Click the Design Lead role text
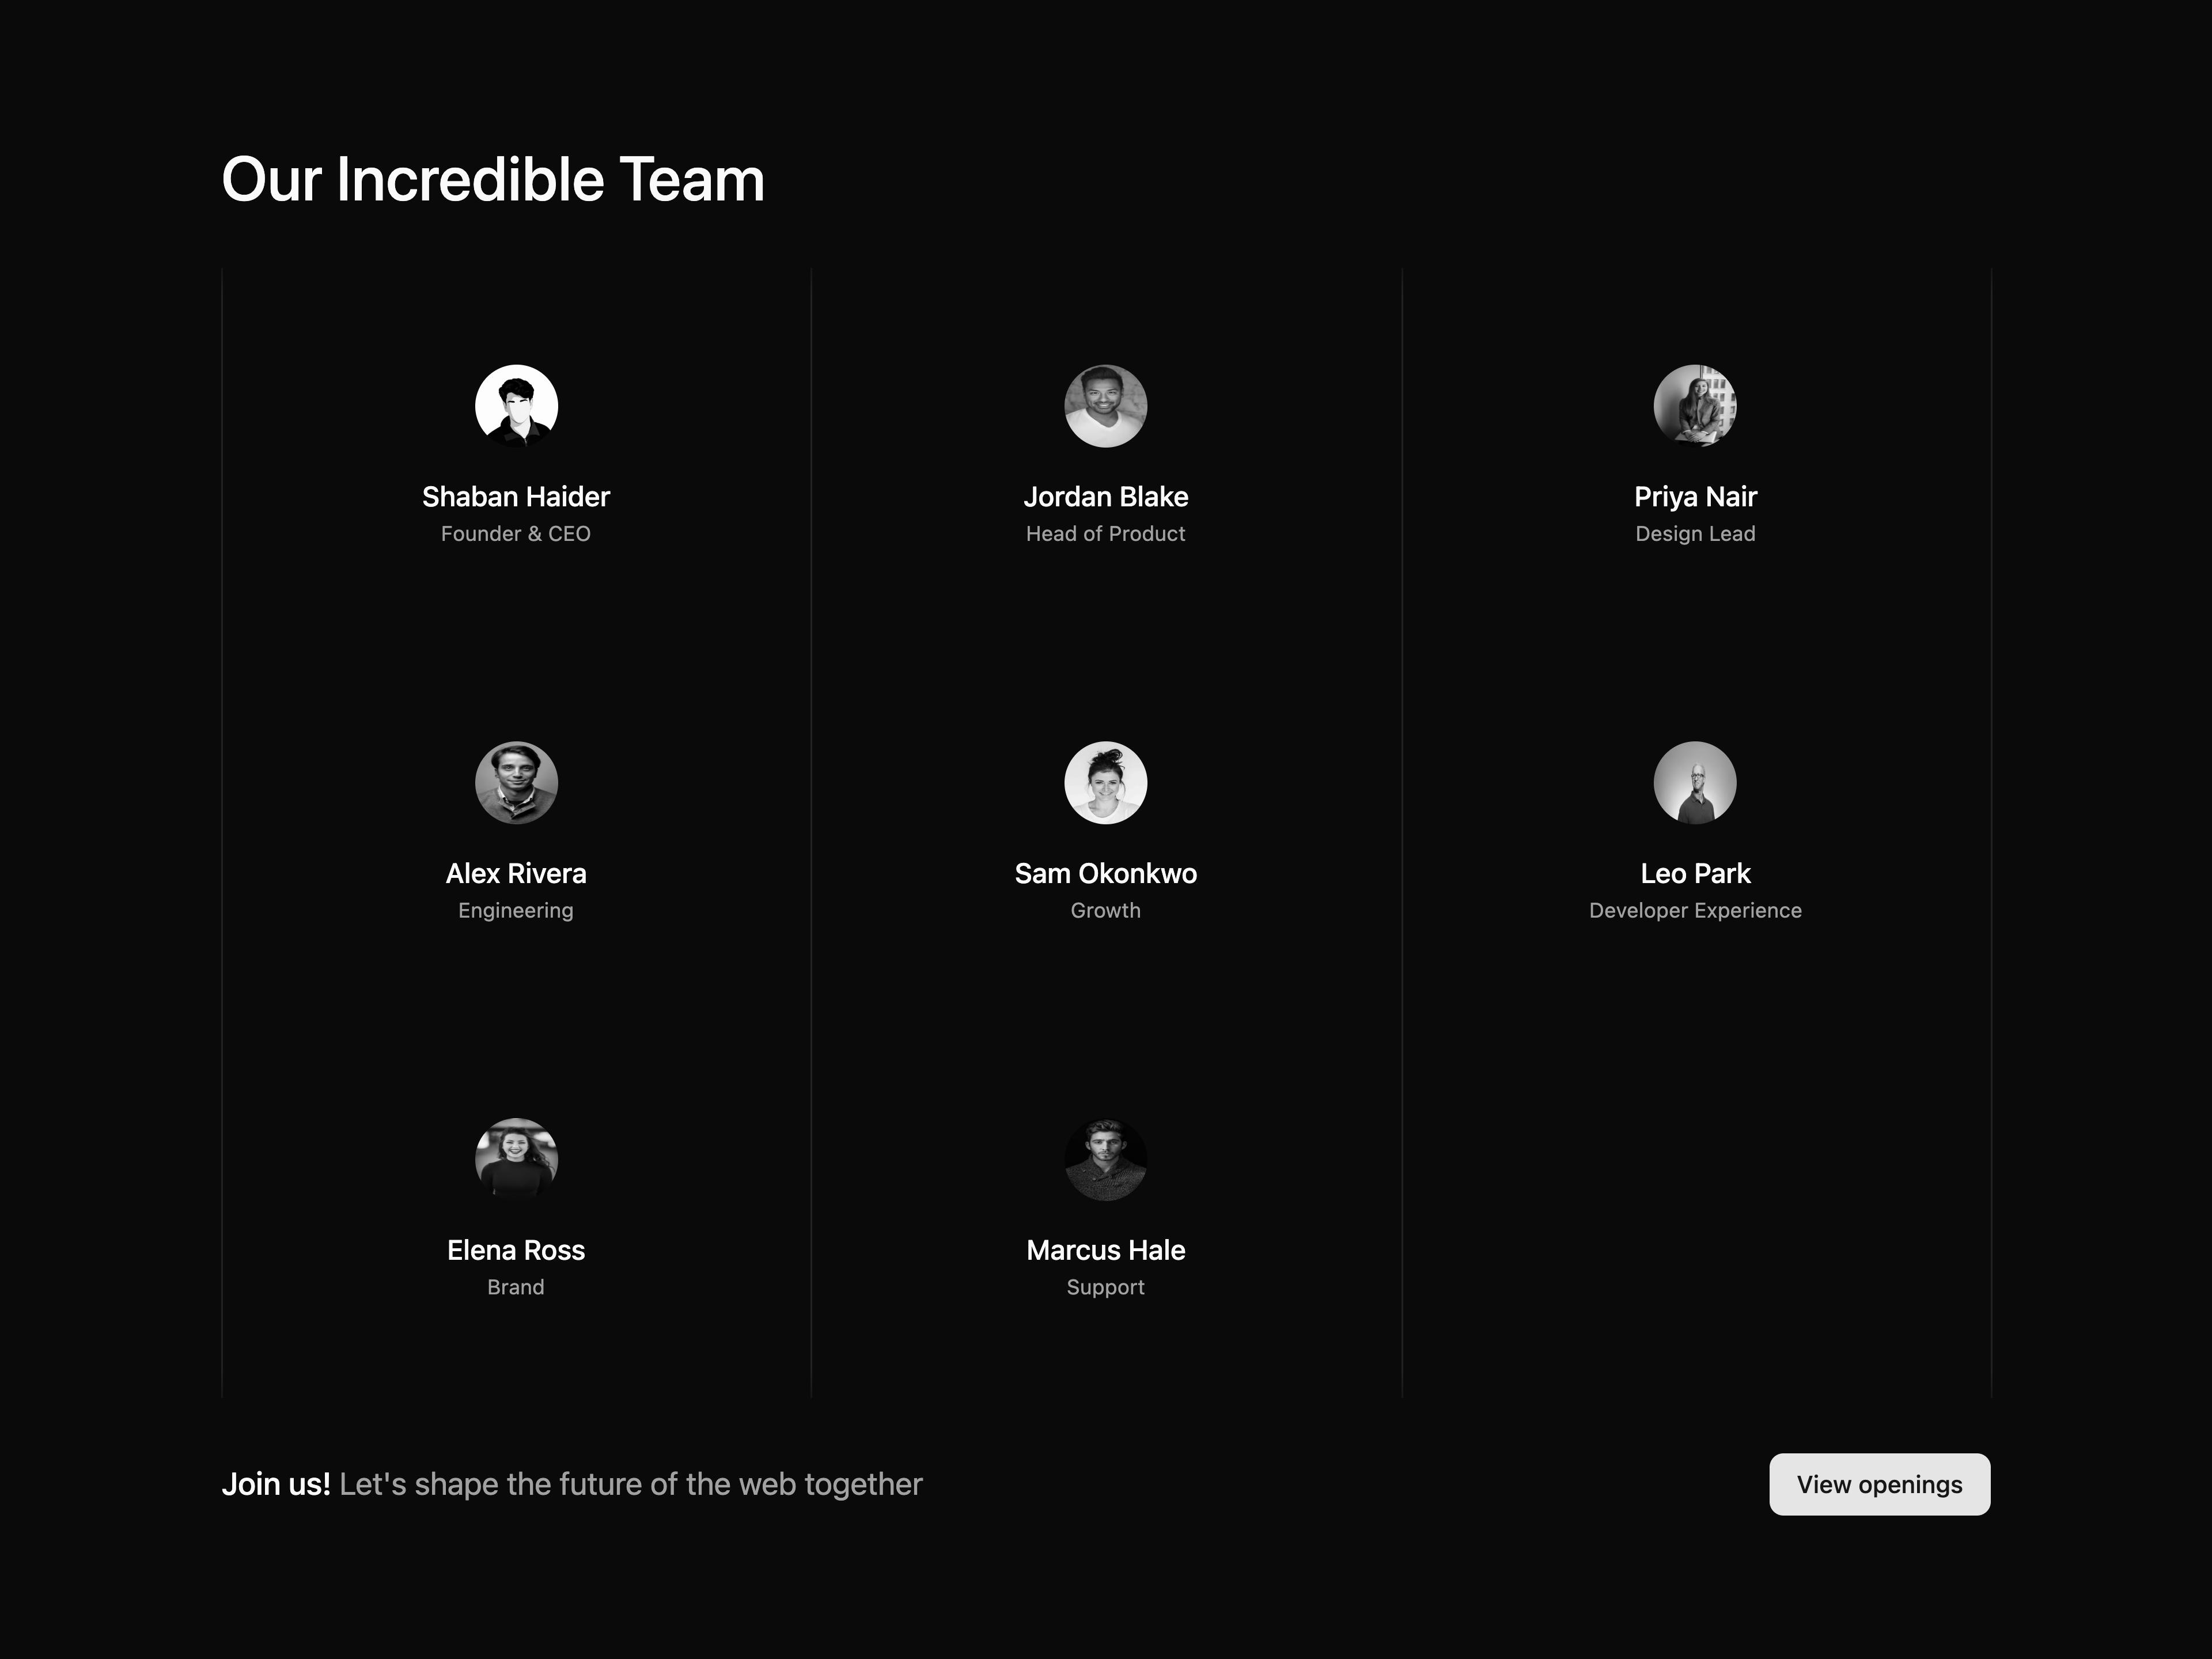 point(1695,534)
